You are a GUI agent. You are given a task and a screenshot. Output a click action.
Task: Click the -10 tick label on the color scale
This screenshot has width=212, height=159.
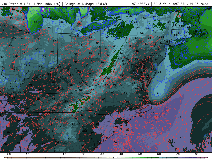tap(26, 154)
